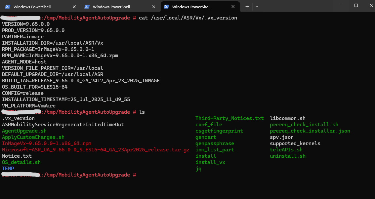The width and height of the screenshot is (375, 199).
Task: Open a new tab with plus button
Action: click(247, 7)
